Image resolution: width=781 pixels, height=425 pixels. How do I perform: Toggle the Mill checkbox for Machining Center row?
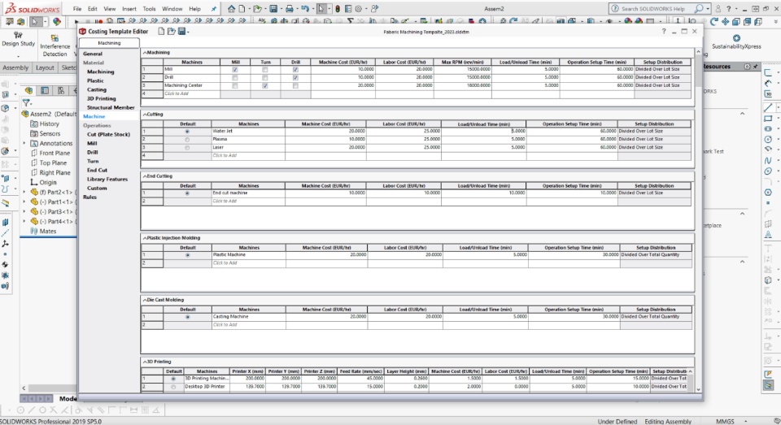tap(235, 85)
